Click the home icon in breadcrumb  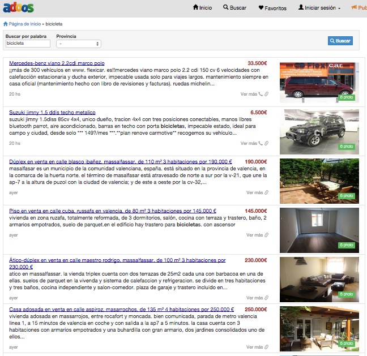coord(6,24)
